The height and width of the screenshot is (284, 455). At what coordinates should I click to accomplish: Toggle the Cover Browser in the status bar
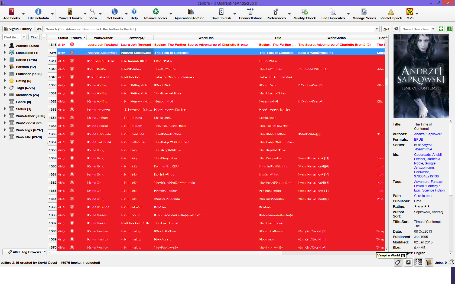point(408,262)
